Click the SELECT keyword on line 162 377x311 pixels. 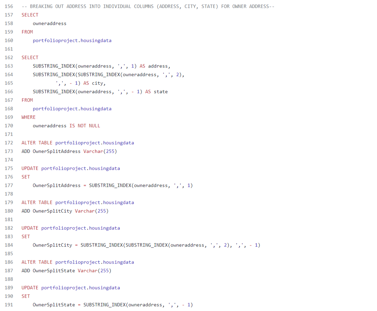30,58
